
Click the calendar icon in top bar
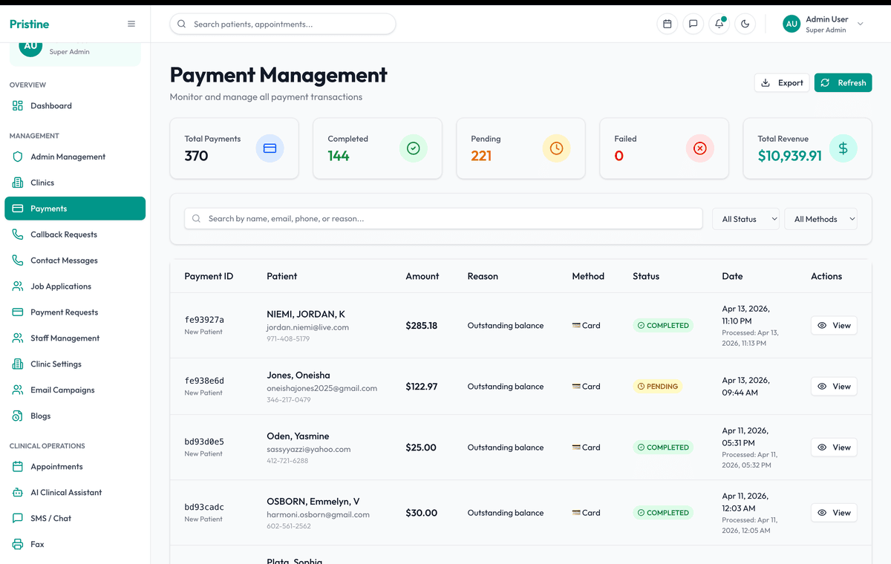click(x=667, y=24)
